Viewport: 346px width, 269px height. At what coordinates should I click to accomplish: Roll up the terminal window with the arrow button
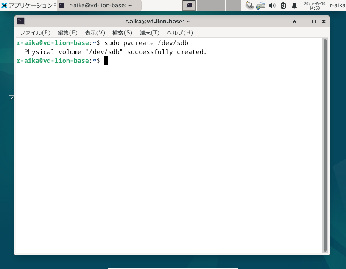[294, 21]
